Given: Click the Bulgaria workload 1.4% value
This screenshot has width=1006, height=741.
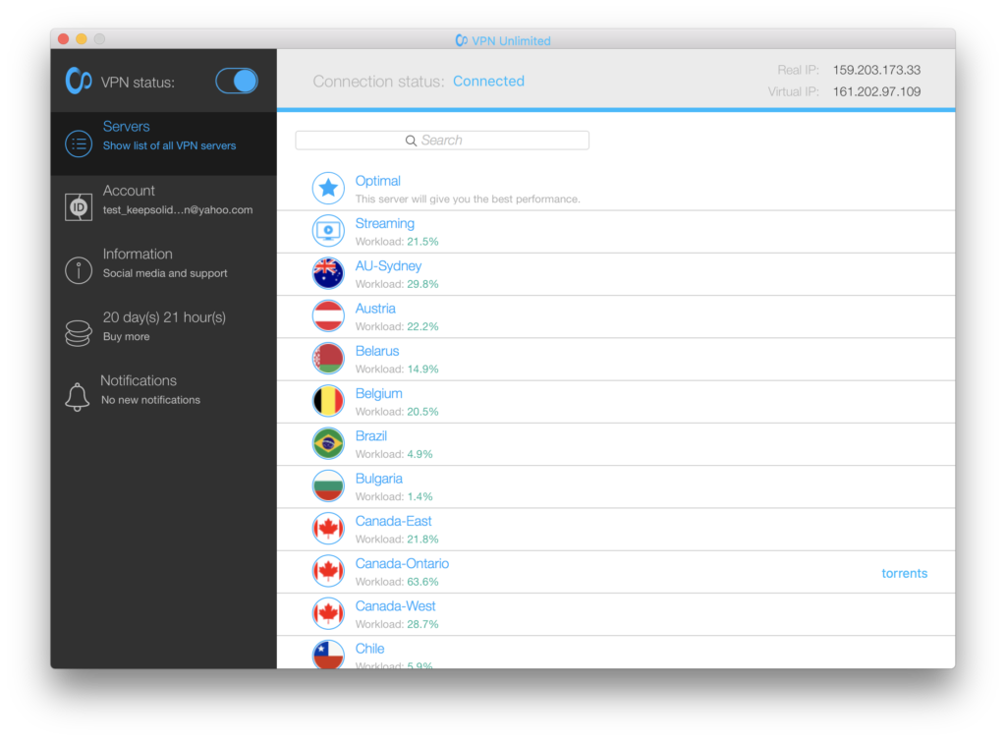Looking at the screenshot, I should click(419, 496).
